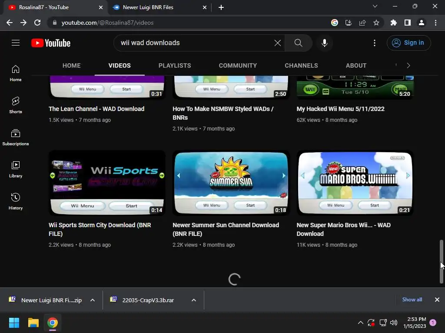Toggle Chrome side panel icon
Image resolution: width=445 pixels, height=333 pixels.
pyautogui.click(x=408, y=23)
